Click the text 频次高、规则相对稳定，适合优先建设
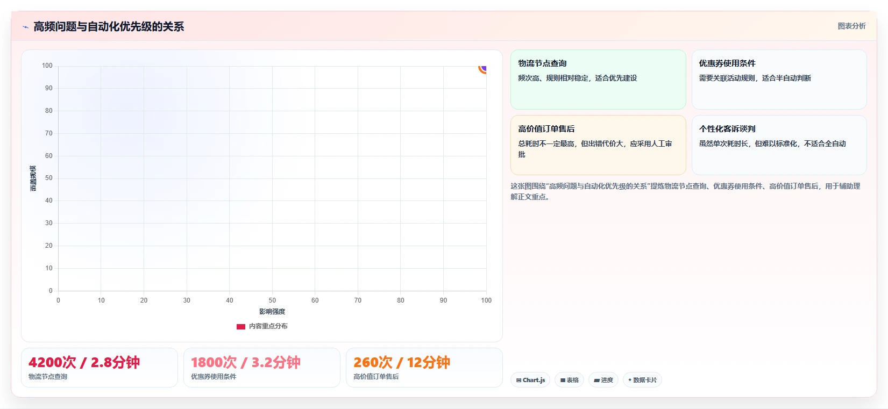This screenshot has height=409, width=888. pos(578,78)
